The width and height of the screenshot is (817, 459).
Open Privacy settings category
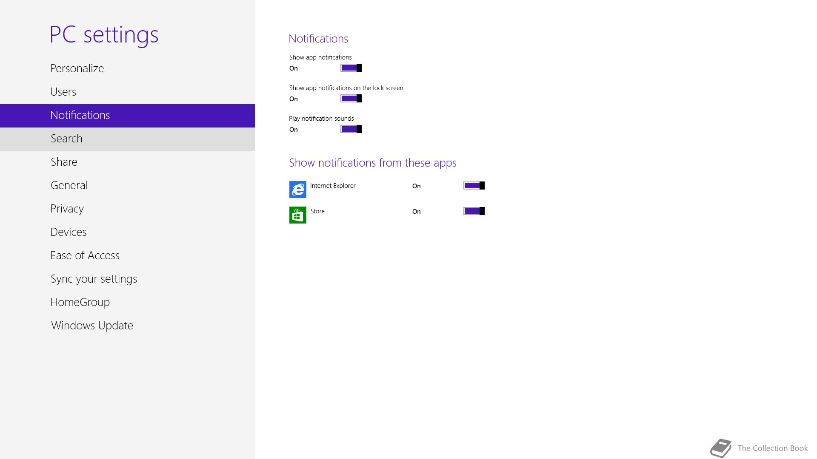[127, 209]
